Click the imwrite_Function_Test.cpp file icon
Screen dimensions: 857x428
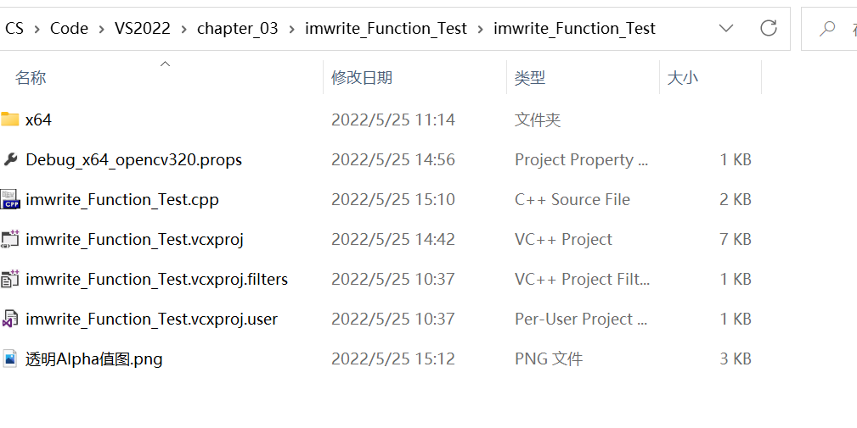pyautogui.click(x=10, y=199)
